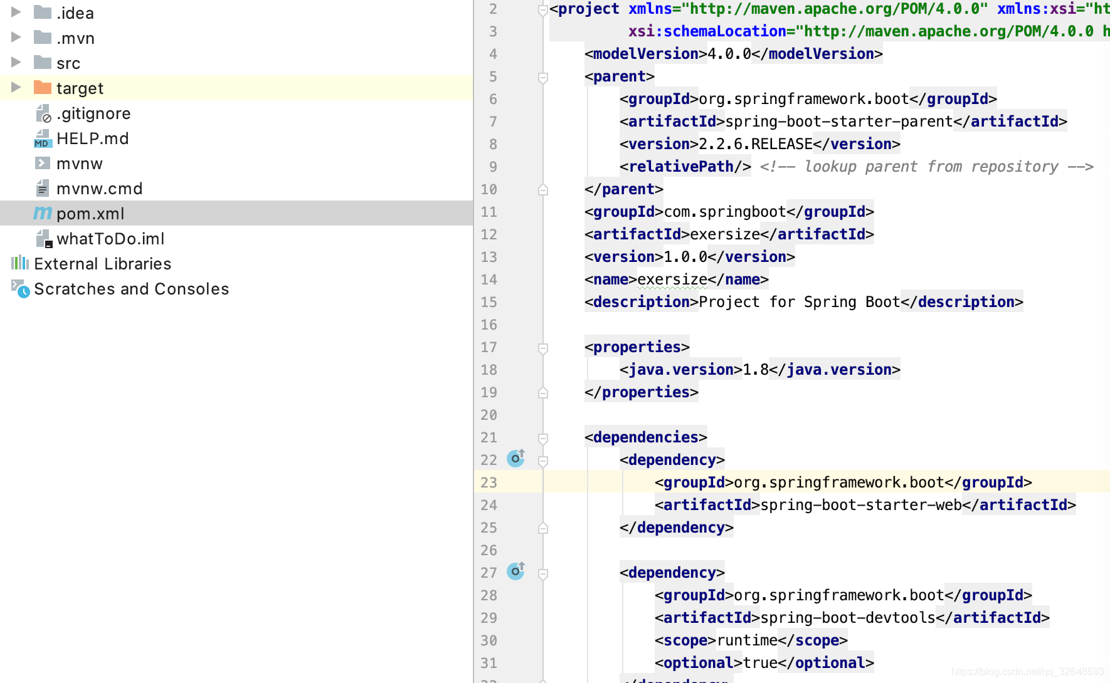The image size is (1110, 683).
Task: Collapse the properties block fold on line 17
Action: pos(543,348)
